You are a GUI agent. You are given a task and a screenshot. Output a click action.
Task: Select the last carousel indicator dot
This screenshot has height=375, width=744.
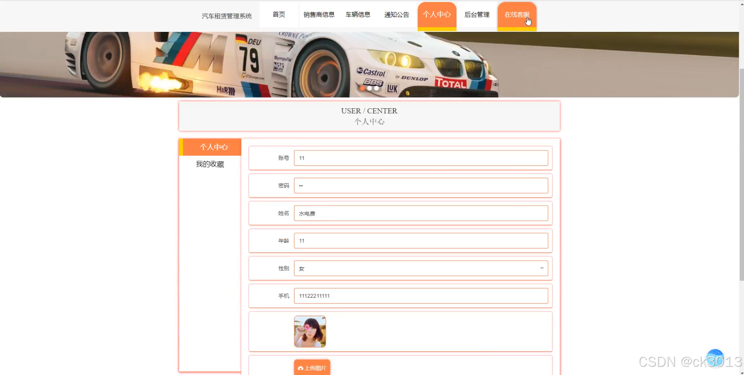point(377,88)
